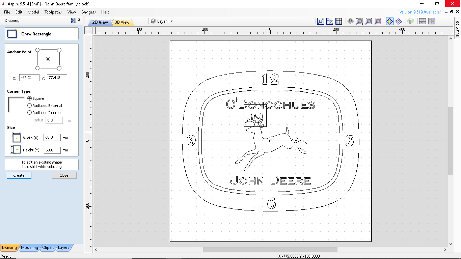Choose Radiused External corners
Screen dimensions: 461x259
coord(29,105)
